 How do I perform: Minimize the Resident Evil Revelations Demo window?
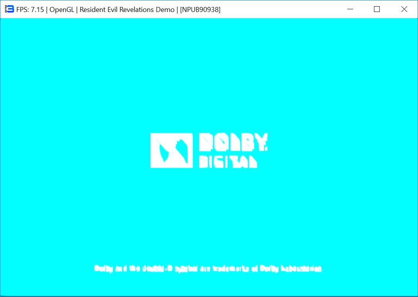350,9
